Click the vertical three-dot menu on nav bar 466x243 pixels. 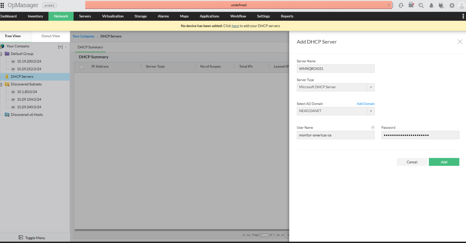tap(463, 16)
